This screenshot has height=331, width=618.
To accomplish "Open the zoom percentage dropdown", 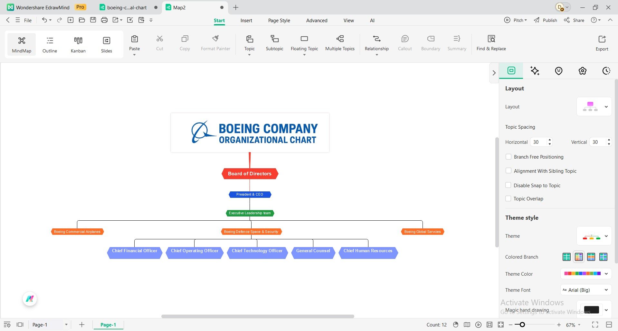I will coord(573,325).
